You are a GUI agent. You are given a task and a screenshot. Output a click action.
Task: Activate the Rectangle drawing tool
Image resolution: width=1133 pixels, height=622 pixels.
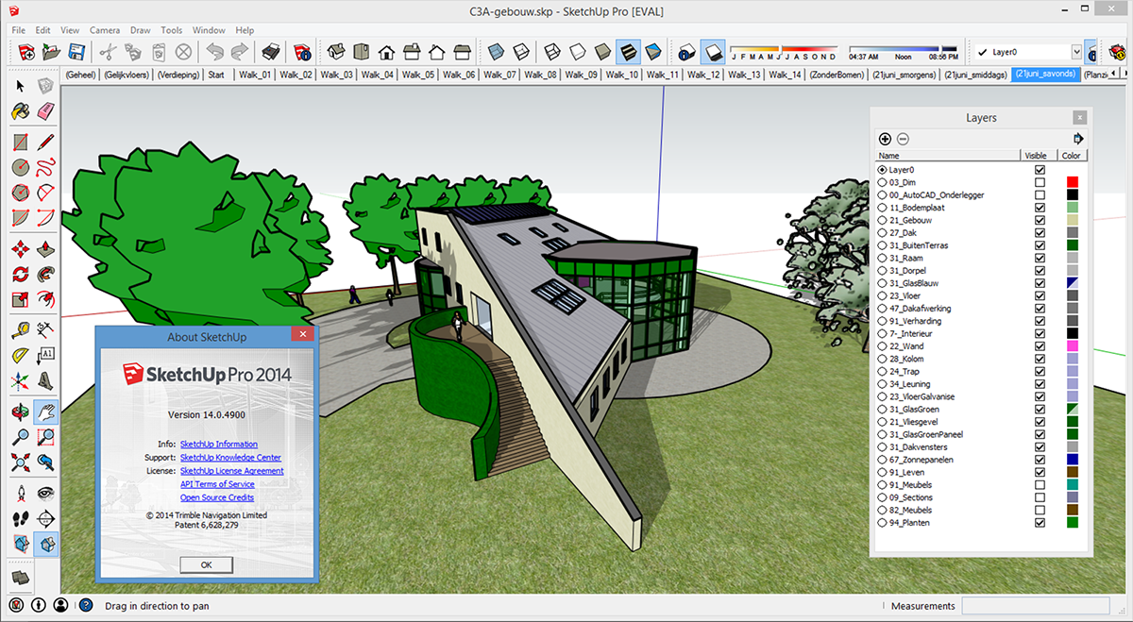coord(21,143)
